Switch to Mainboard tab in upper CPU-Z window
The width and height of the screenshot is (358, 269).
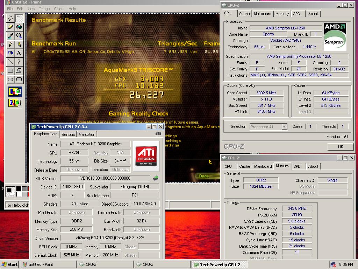(x=263, y=14)
